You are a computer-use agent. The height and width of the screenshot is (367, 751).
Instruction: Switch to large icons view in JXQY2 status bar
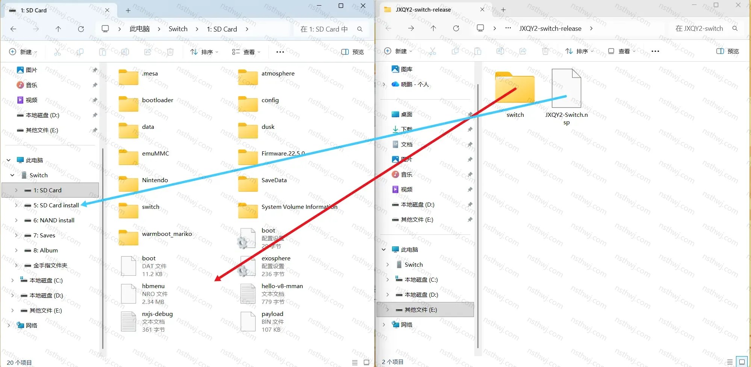coord(742,362)
